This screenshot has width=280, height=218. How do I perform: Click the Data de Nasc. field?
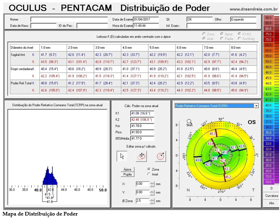pos(44,26)
